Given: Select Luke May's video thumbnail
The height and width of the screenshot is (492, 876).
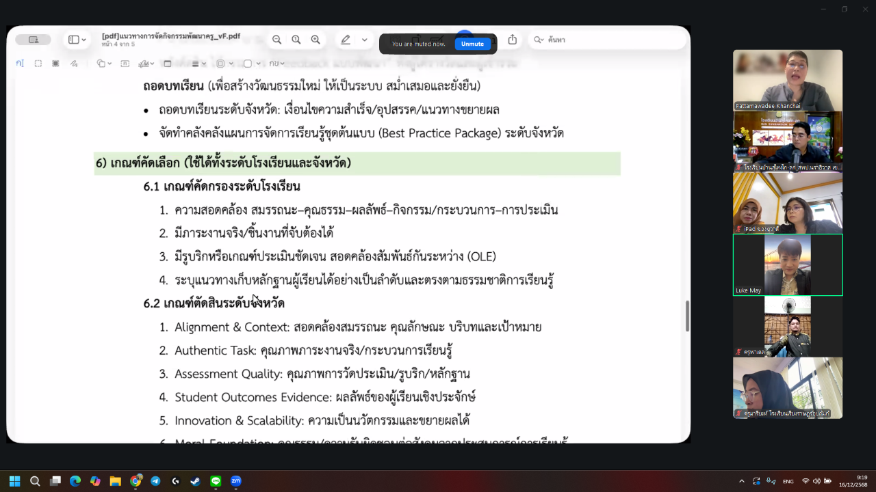Looking at the screenshot, I should point(787,264).
